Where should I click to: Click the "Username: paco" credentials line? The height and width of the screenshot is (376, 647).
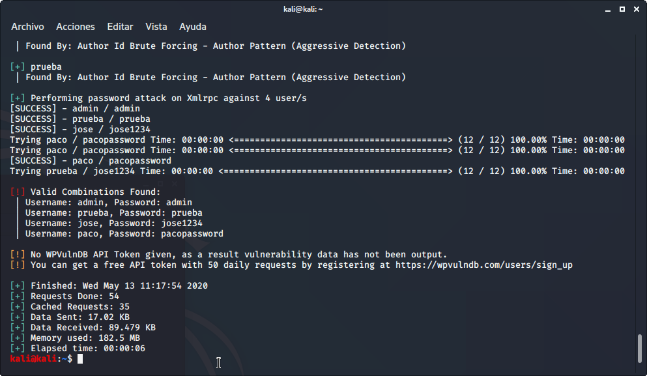point(124,234)
